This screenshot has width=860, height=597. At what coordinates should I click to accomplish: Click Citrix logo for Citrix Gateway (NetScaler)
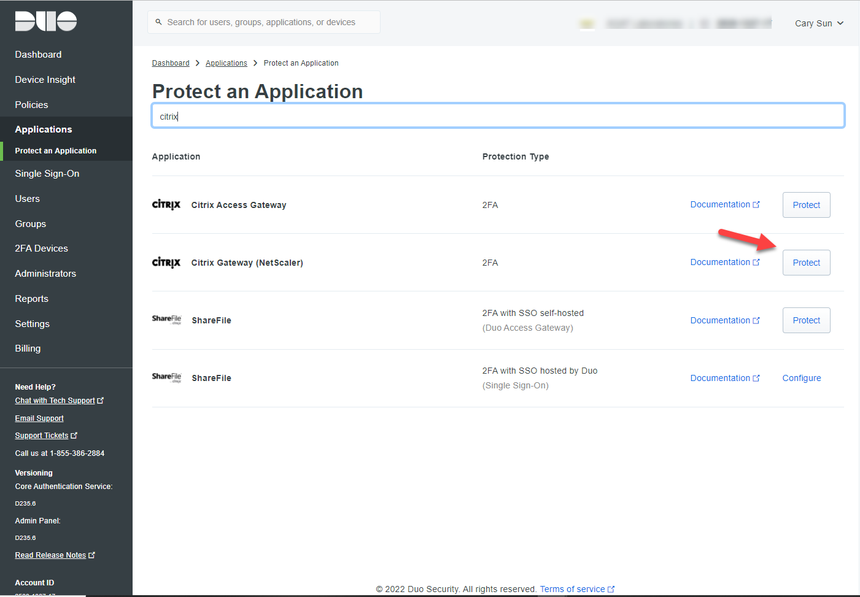[x=166, y=262]
